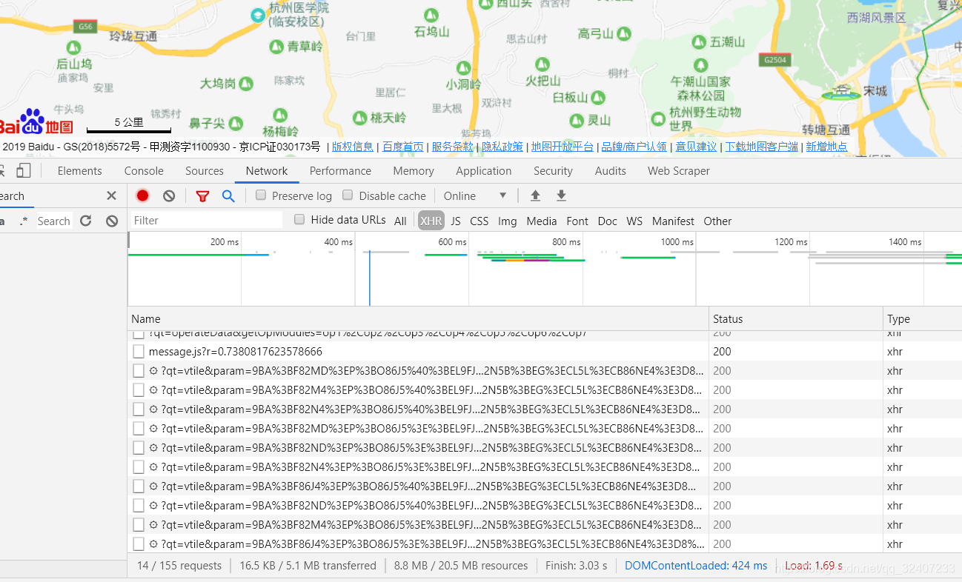The height and width of the screenshot is (582, 962).
Task: Click the 青草岭 mountain marker icon
Action: pos(277,47)
